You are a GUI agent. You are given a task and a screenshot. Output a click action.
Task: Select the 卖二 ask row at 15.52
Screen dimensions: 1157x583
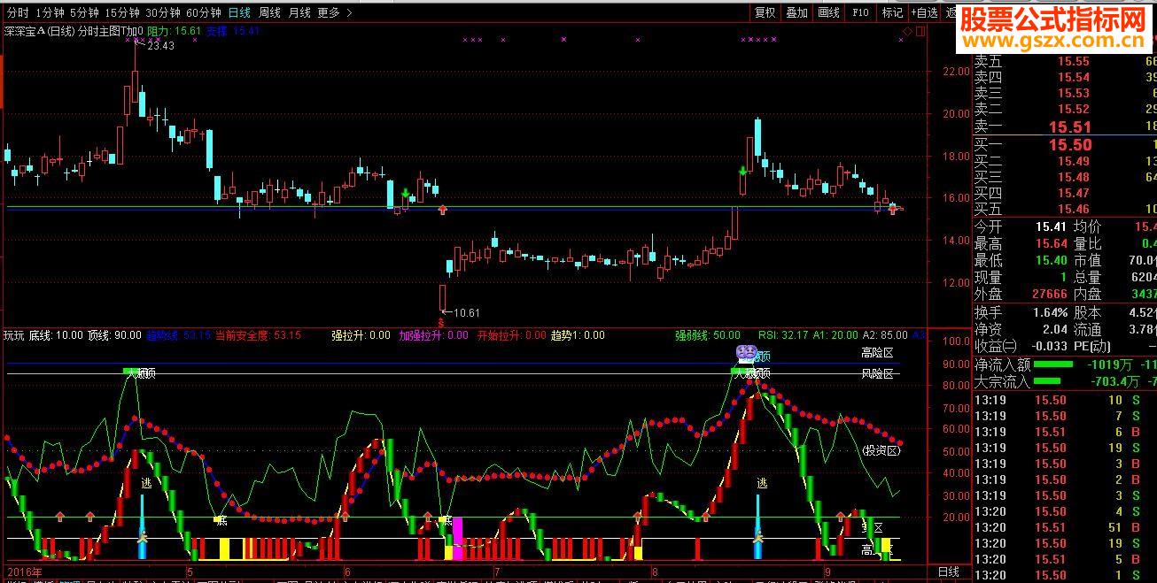click(1065, 109)
